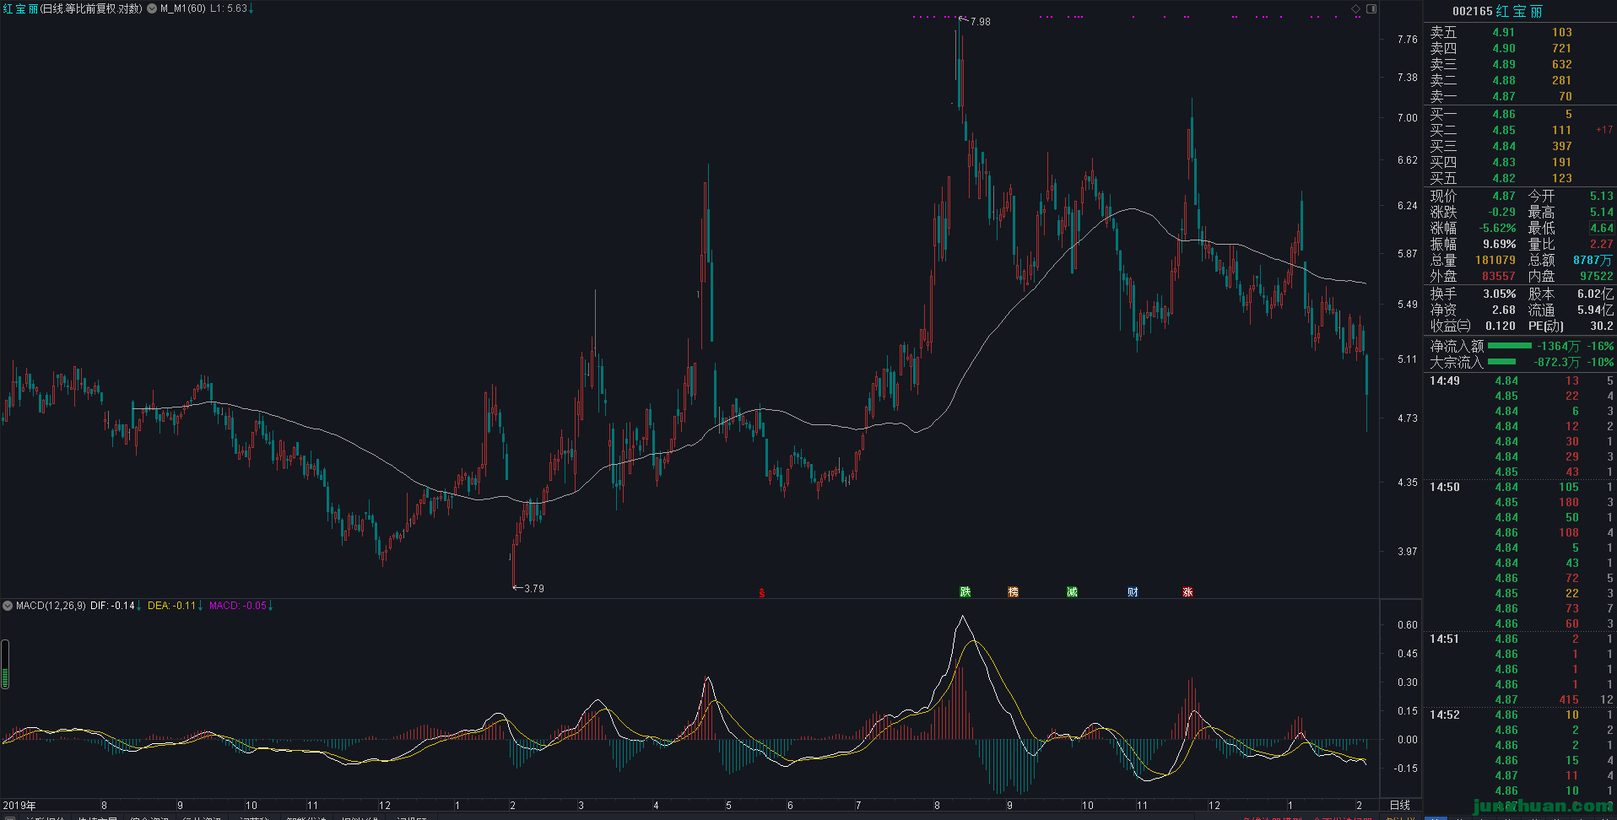Click the 7.98 high price label

tap(980, 22)
